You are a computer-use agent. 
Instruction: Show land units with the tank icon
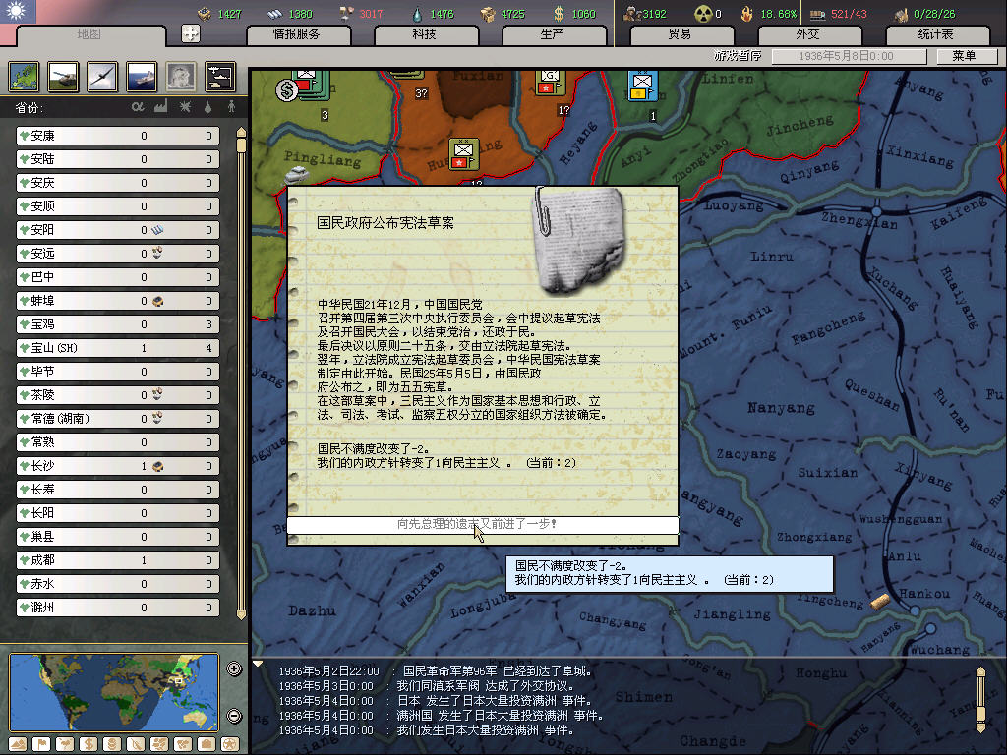point(63,77)
